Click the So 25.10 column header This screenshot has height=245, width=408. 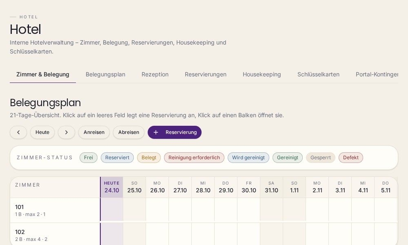pos(135,187)
